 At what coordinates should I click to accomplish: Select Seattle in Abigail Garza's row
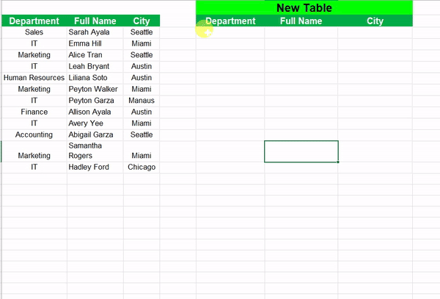pyautogui.click(x=142, y=135)
